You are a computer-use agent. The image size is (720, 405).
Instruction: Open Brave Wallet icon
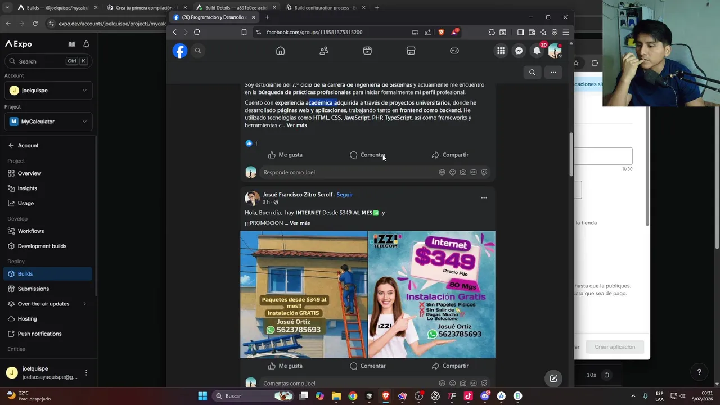pyautogui.click(x=532, y=32)
